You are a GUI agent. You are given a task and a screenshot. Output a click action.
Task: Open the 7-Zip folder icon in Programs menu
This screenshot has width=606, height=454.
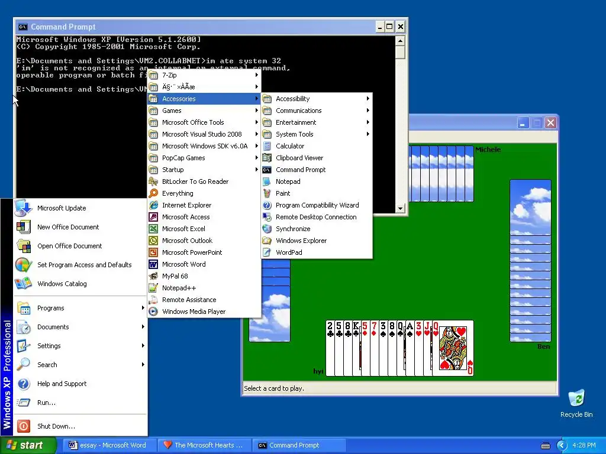[x=153, y=75]
